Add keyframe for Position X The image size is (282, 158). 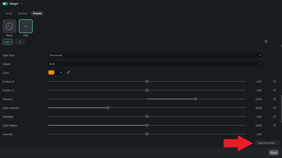[275, 81]
